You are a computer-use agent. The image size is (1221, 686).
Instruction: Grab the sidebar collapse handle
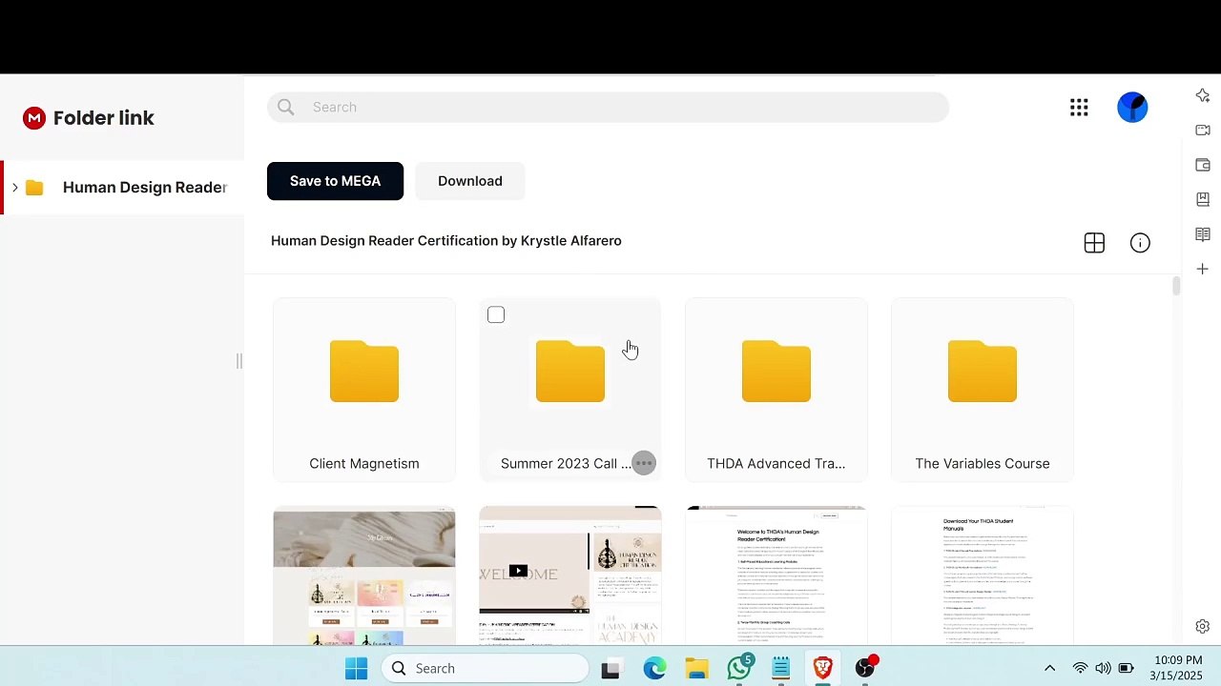tap(239, 360)
